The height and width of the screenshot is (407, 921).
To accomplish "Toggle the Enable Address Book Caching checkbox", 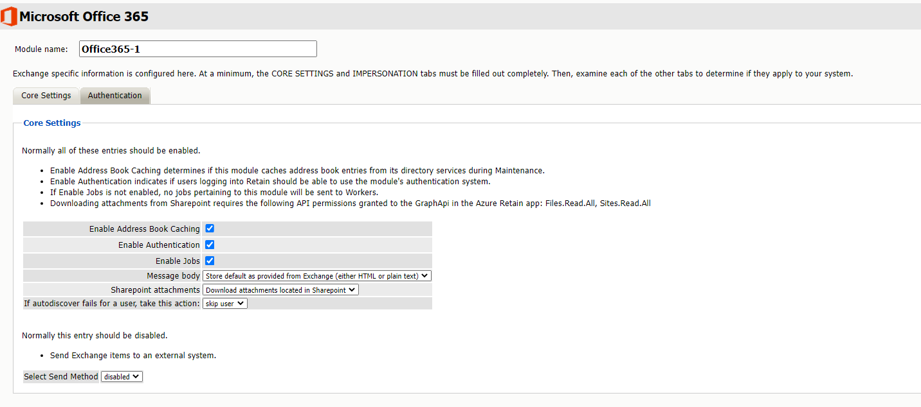I will (210, 229).
